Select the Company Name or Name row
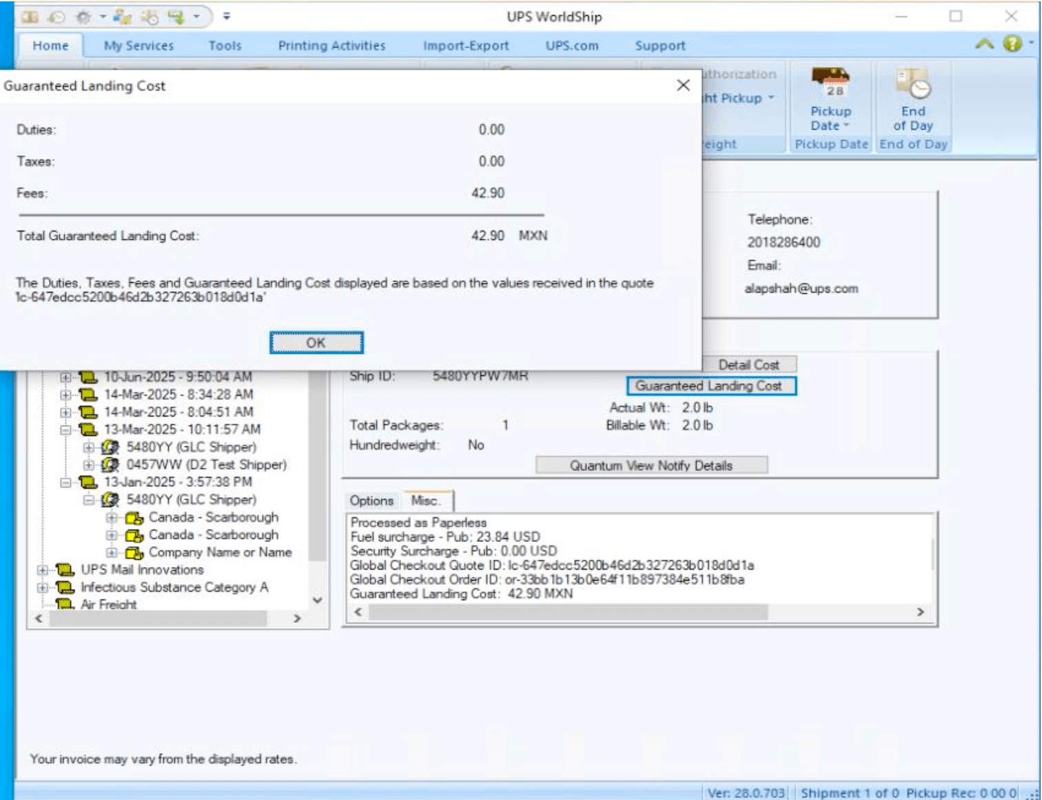This screenshot has width=1042, height=800. 220,552
